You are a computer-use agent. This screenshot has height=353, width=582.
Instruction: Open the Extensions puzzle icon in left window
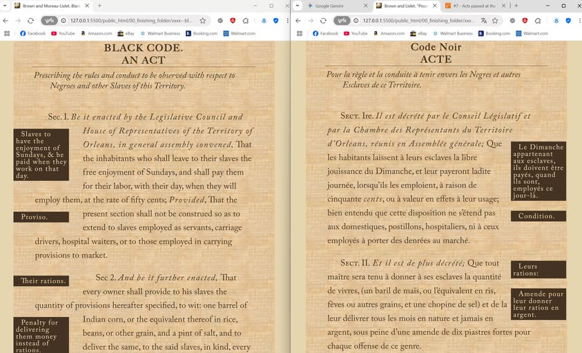246,21
